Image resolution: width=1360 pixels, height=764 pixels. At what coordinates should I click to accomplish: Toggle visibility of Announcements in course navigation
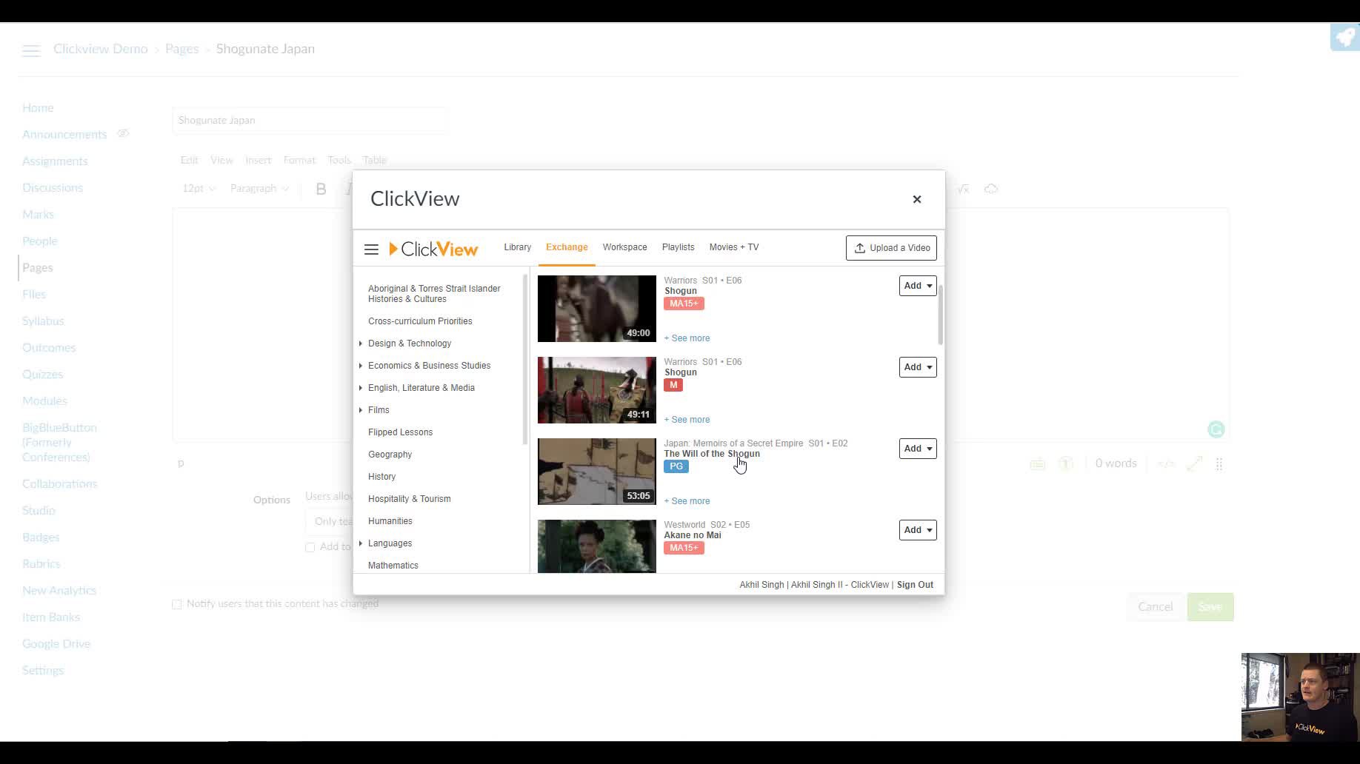tap(123, 133)
